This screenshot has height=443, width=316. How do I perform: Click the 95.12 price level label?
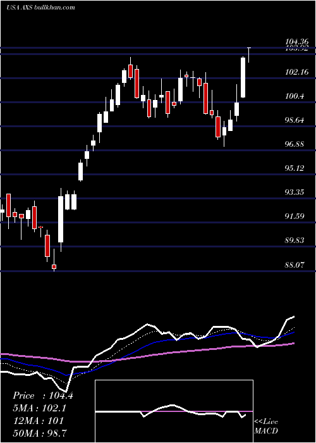(295, 168)
